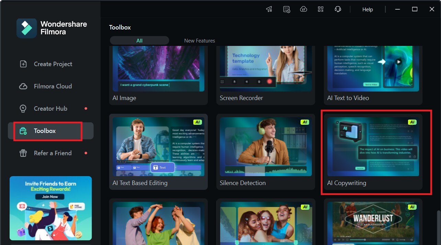Screen dimensions: 441x245
Task: Open the Wanderlust tool thumbnail
Action: [x=373, y=223]
